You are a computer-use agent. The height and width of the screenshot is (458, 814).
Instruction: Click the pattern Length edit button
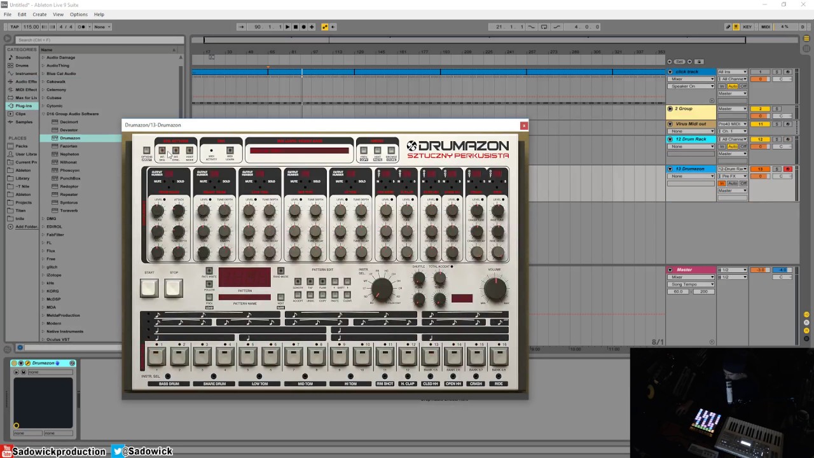[298, 281]
